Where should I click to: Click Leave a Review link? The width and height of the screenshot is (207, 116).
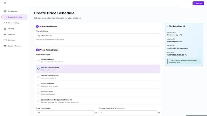[14, 46]
